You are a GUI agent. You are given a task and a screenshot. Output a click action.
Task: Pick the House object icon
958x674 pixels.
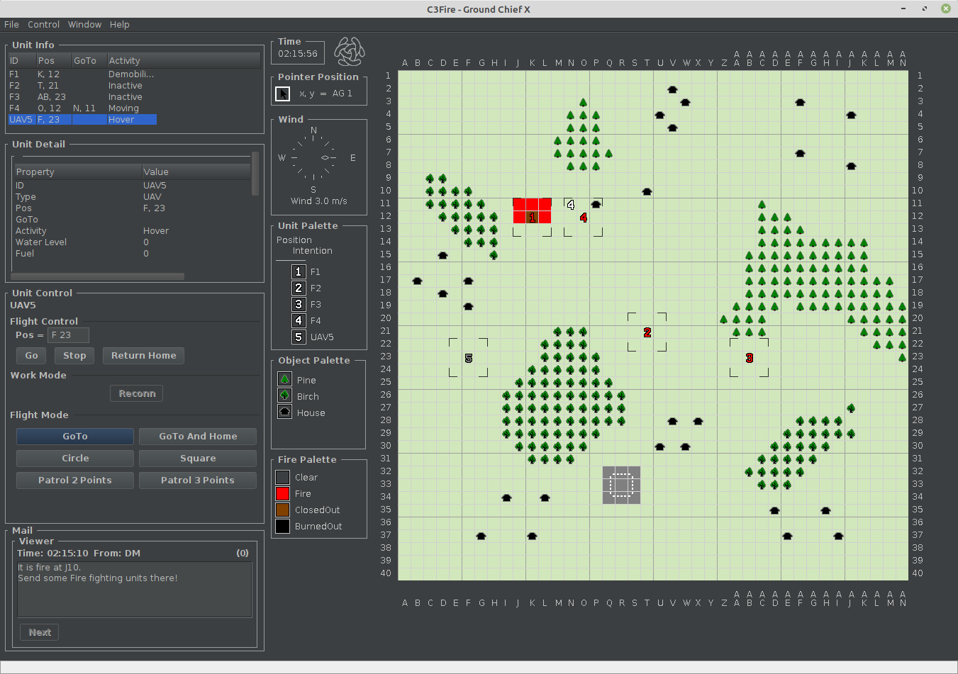click(x=284, y=412)
